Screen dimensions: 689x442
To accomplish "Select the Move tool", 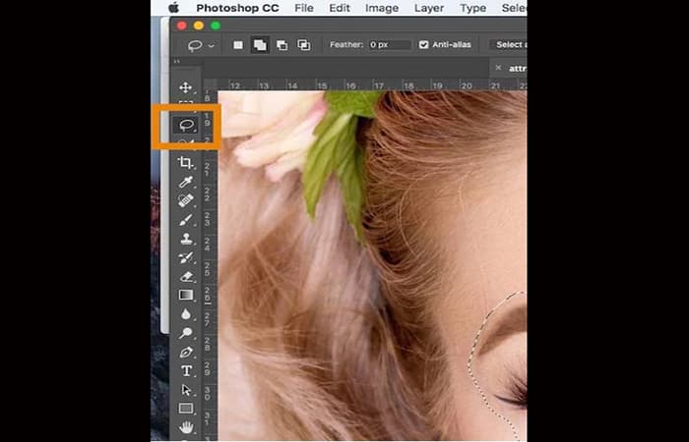I will [185, 88].
